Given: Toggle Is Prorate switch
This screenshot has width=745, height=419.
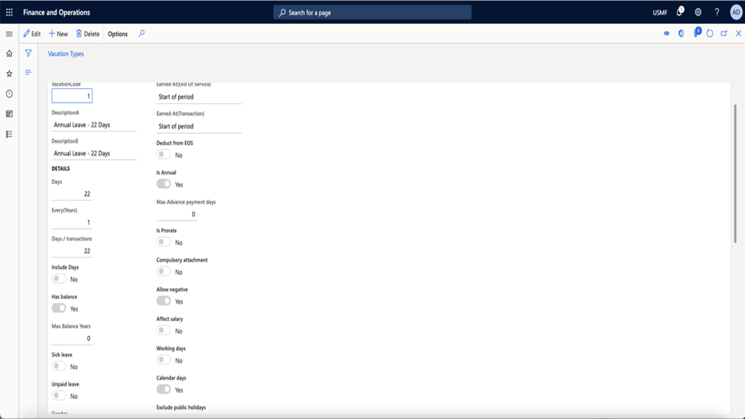Looking at the screenshot, I should 164,242.
